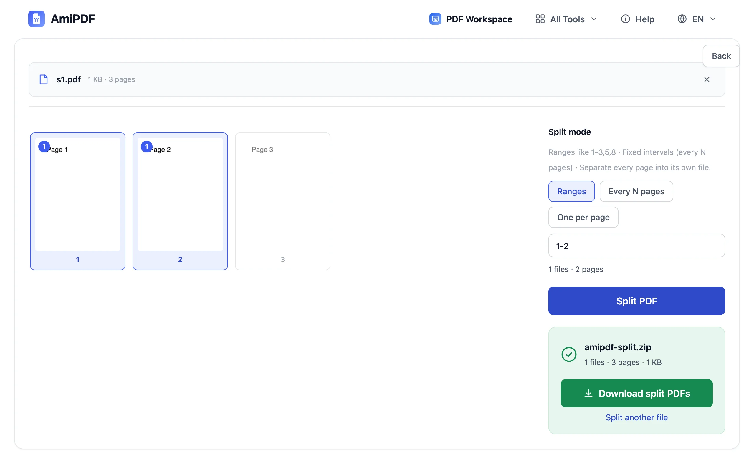Toggle the Page 2 thumbnail selection
The width and height of the screenshot is (754, 471).
180,201
